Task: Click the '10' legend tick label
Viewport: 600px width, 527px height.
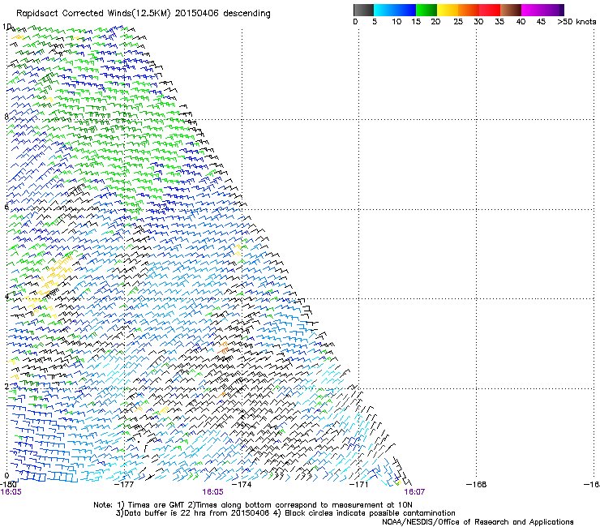Action: click(396, 22)
